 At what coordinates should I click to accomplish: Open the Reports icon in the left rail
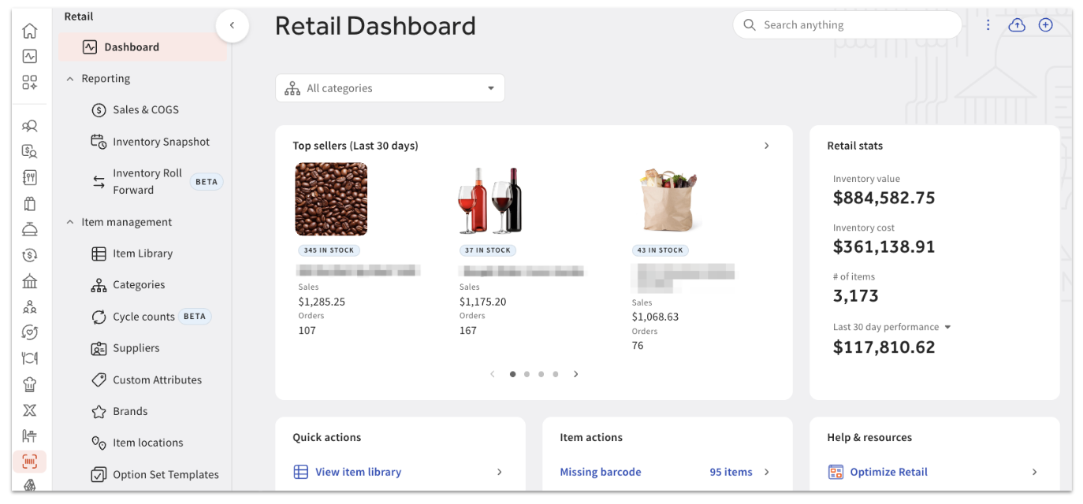(30, 56)
